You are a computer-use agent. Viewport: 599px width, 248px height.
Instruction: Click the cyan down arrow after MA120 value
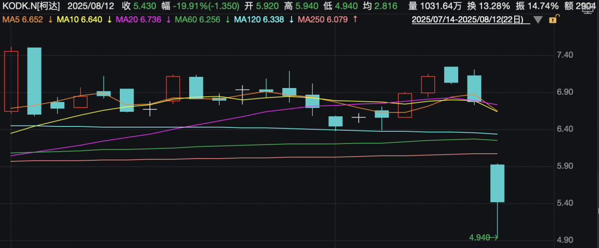(x=292, y=20)
